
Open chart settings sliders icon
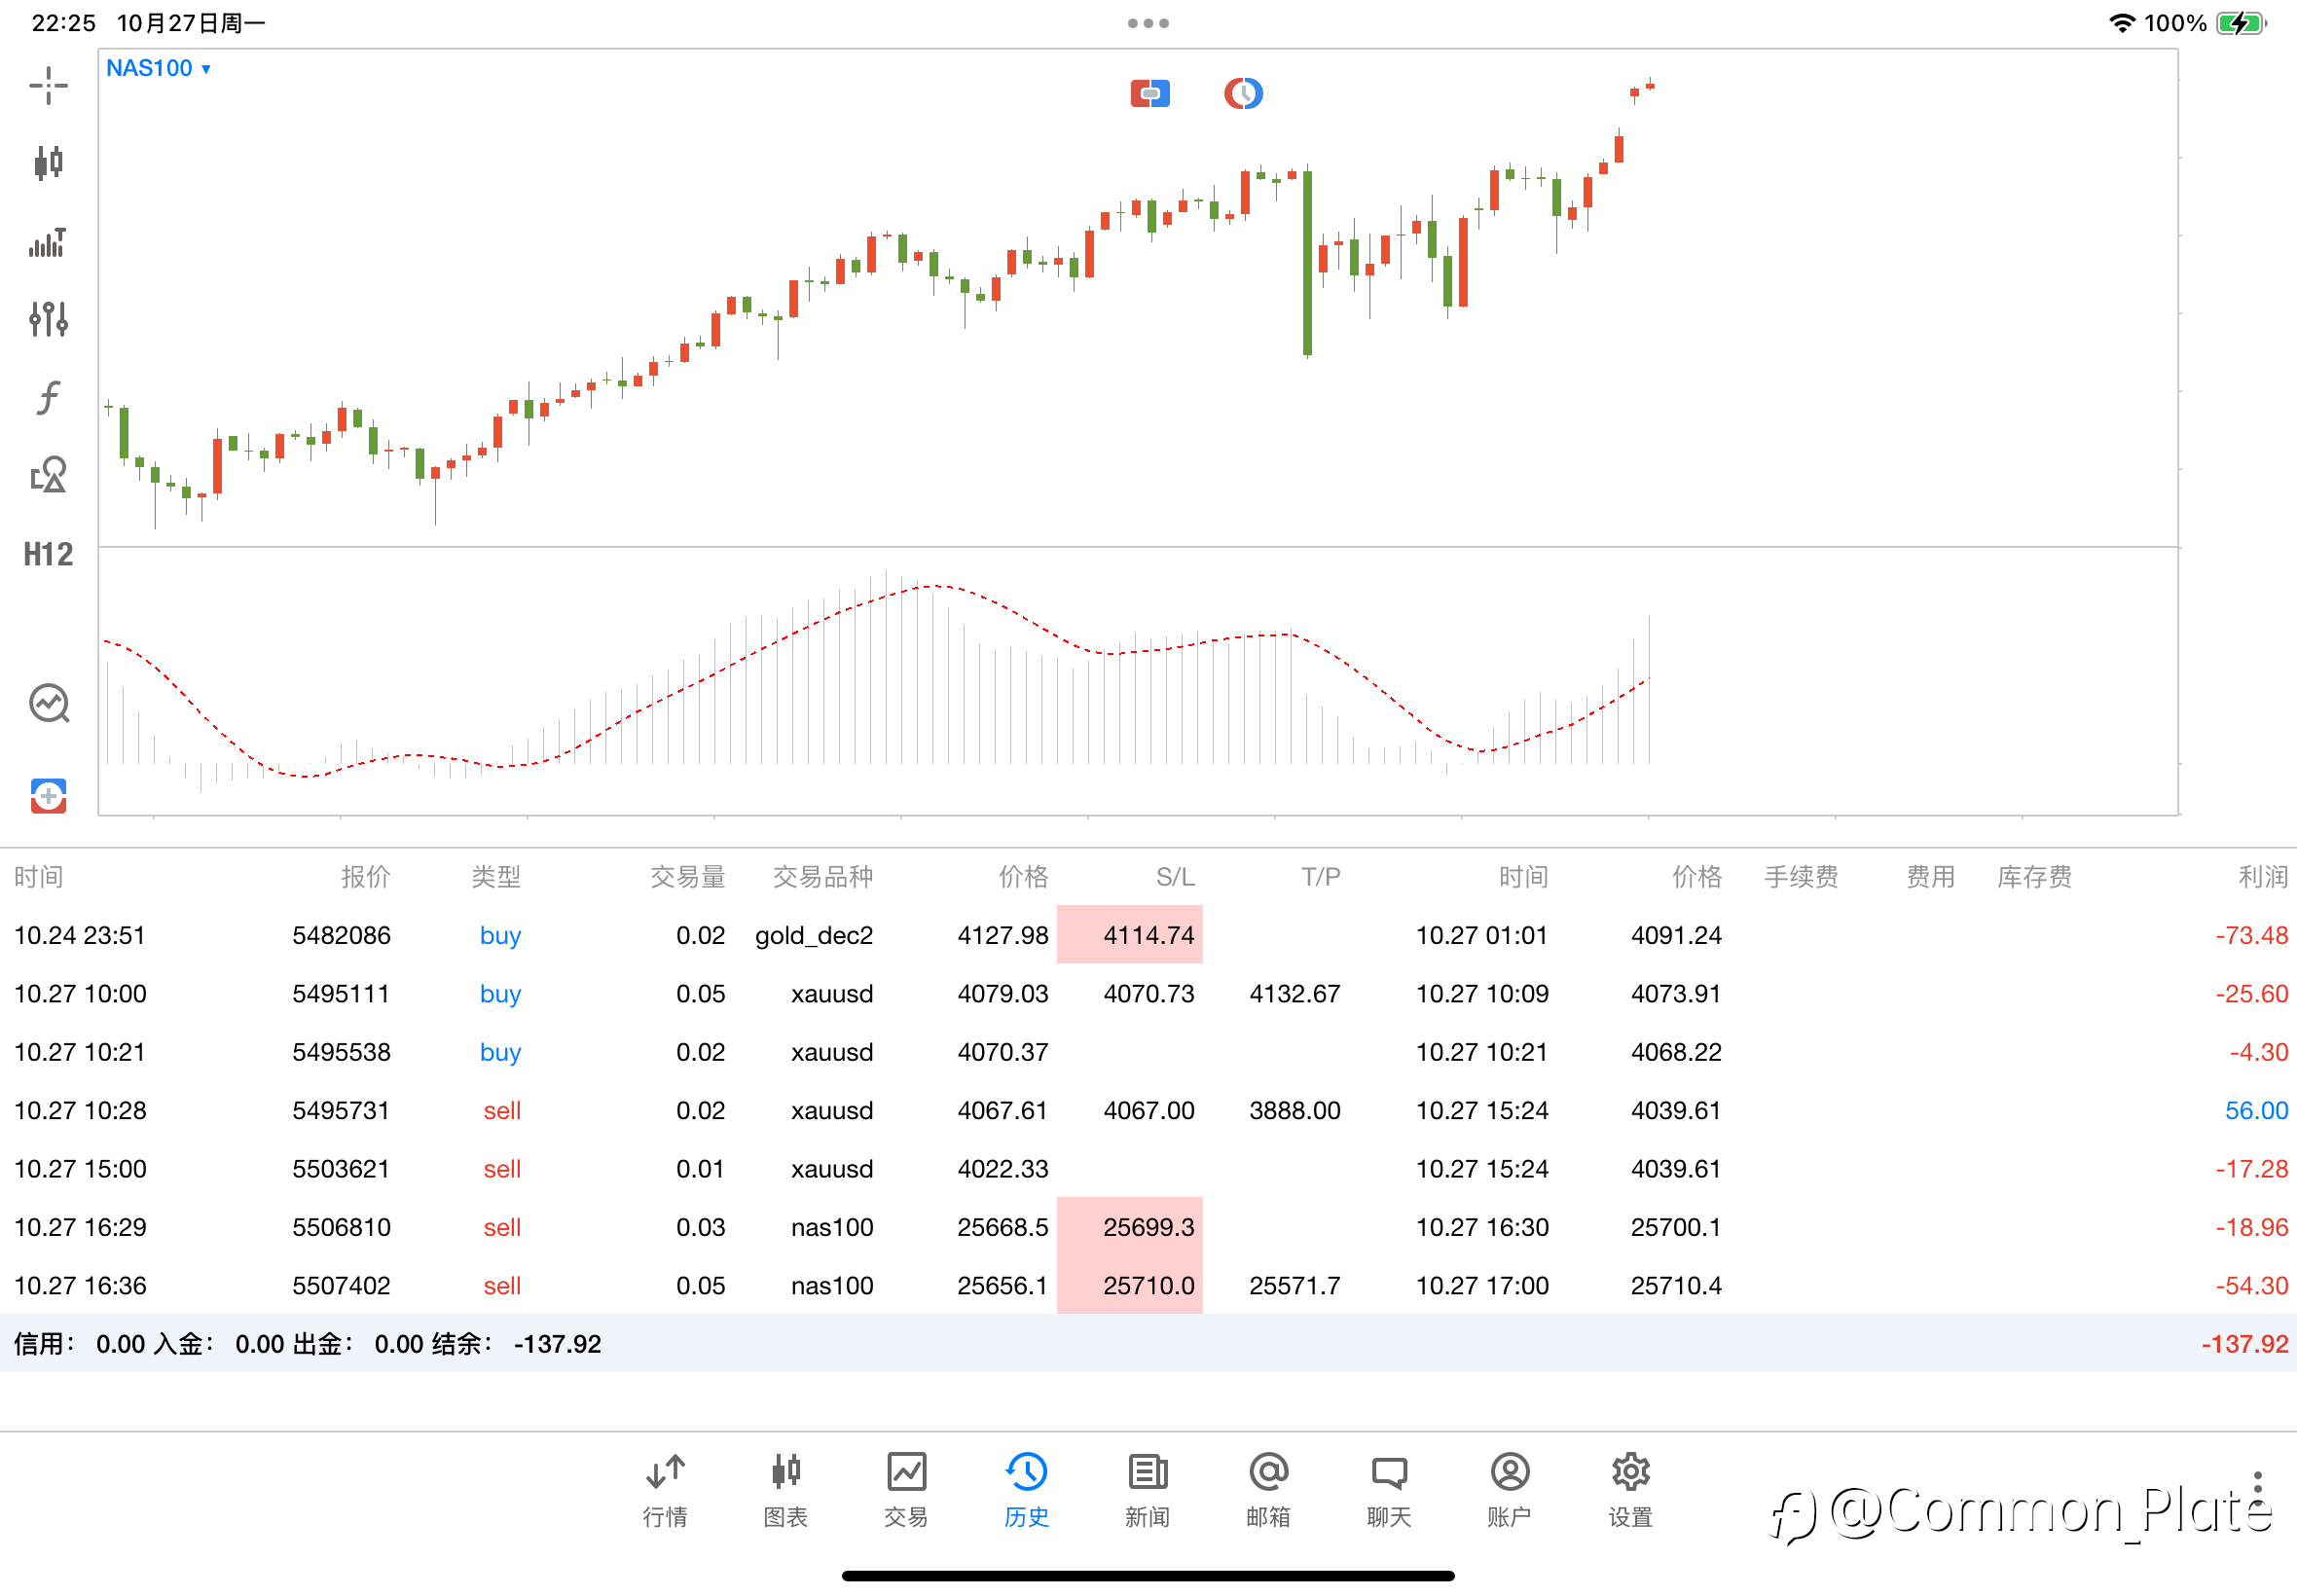pos(48,319)
